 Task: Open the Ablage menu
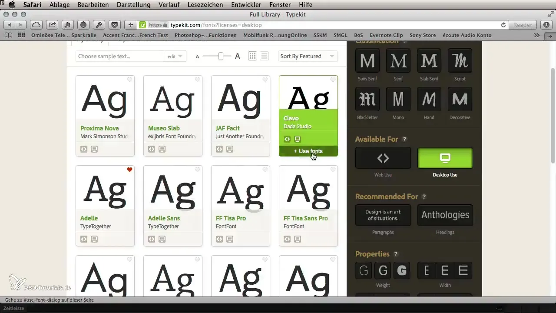[60, 5]
